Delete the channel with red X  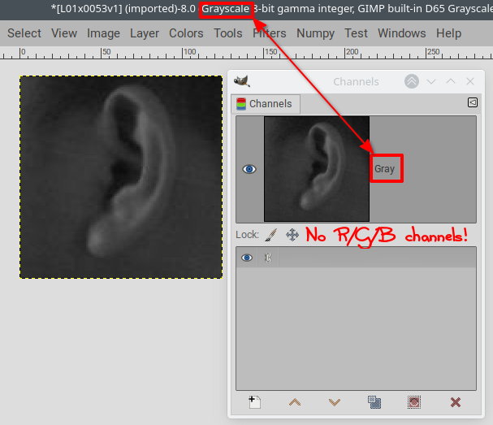(x=456, y=402)
